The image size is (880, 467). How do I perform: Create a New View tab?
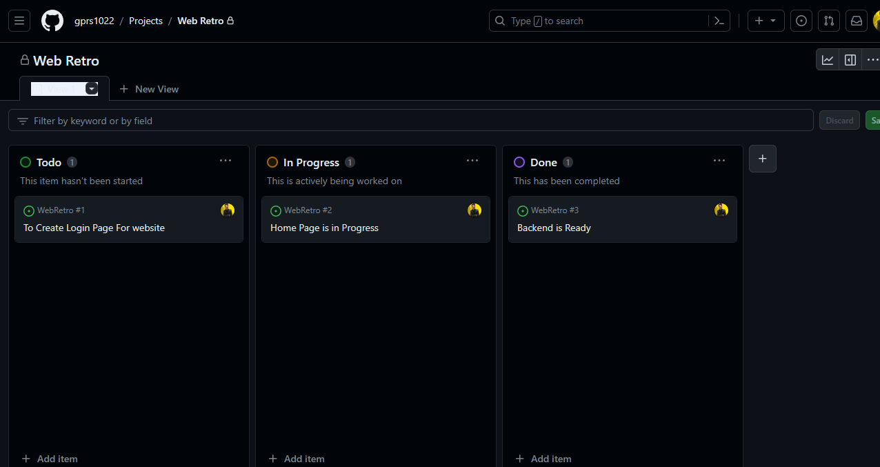[149, 88]
